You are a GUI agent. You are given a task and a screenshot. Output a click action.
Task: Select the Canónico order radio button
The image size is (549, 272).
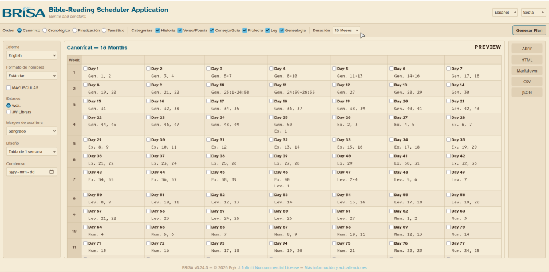point(19,30)
